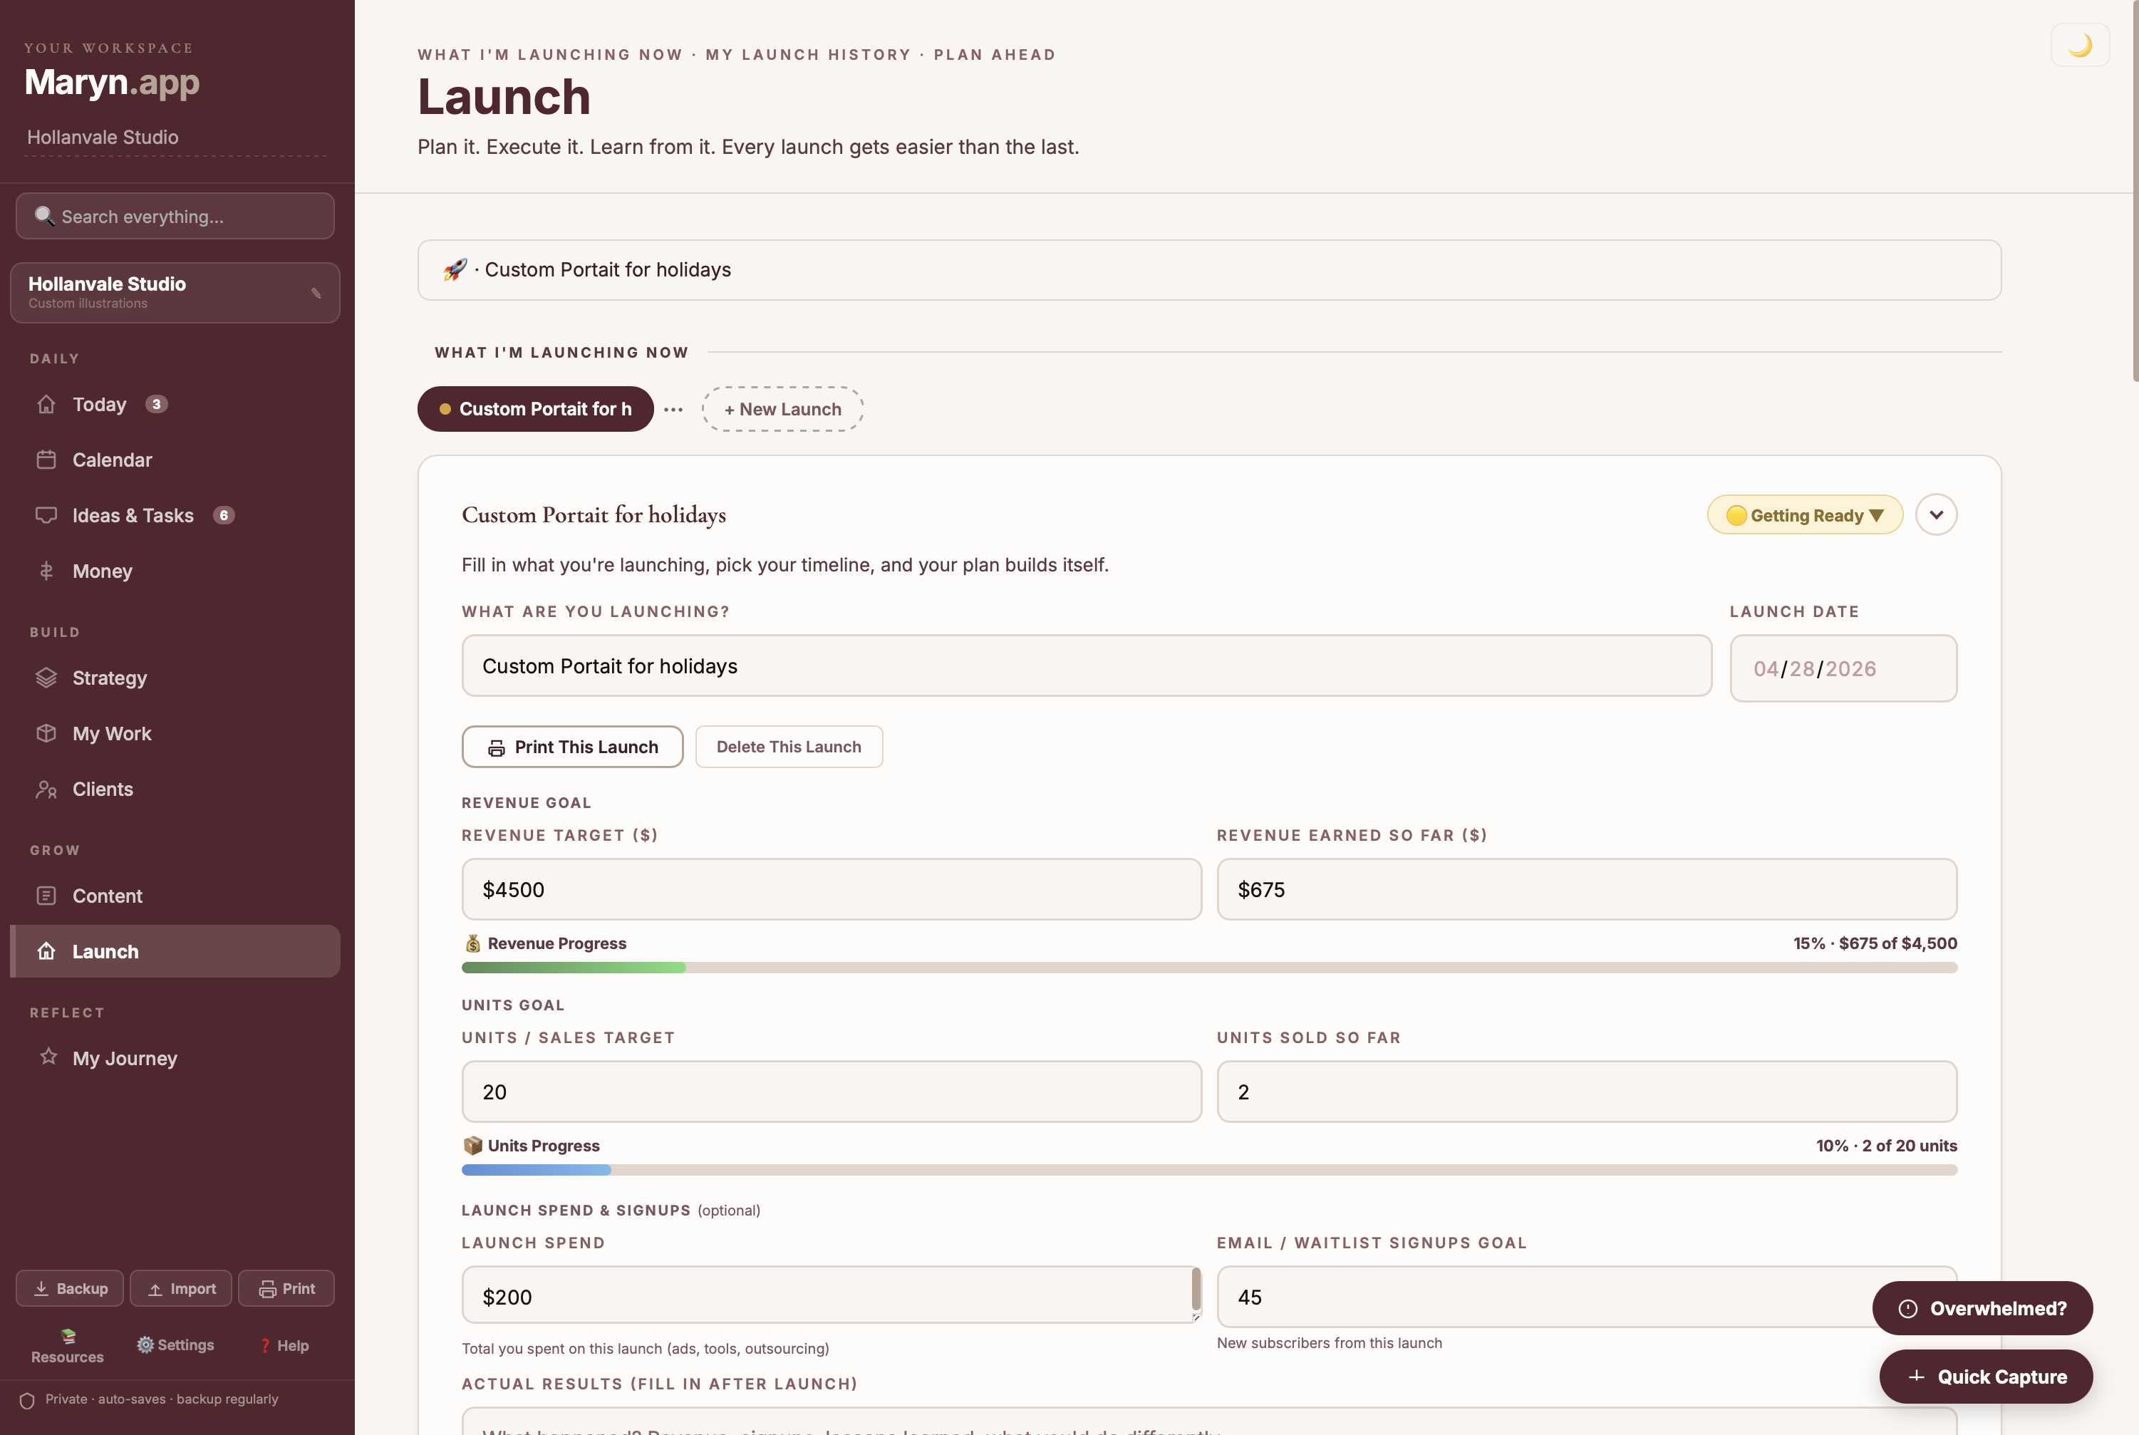This screenshot has height=1435, width=2139.
Task: Switch to Plan Ahead
Action: pos(995,54)
